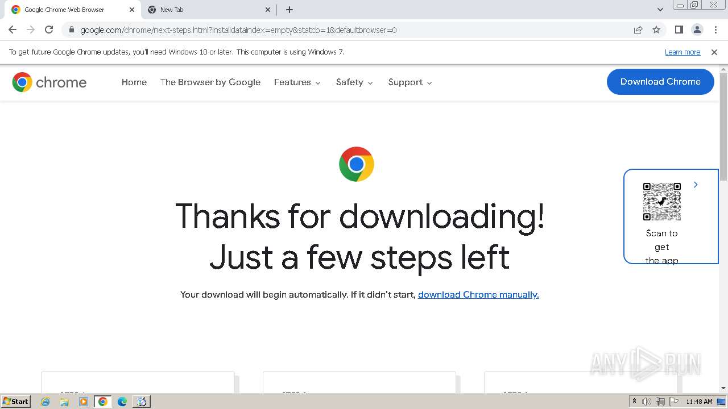This screenshot has height=409, width=728.
Task: Click the address bar URL
Action: click(x=238, y=30)
